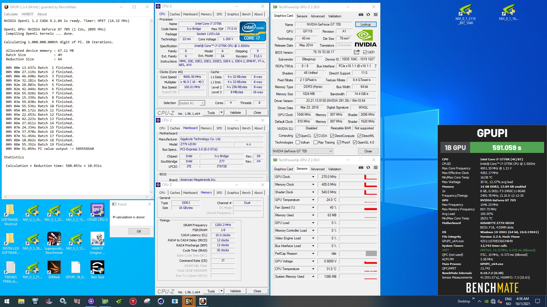Open the NVIDIA GeForce GT 705 GPU selector dropdown
This screenshot has width=547, height=307.
[302, 151]
